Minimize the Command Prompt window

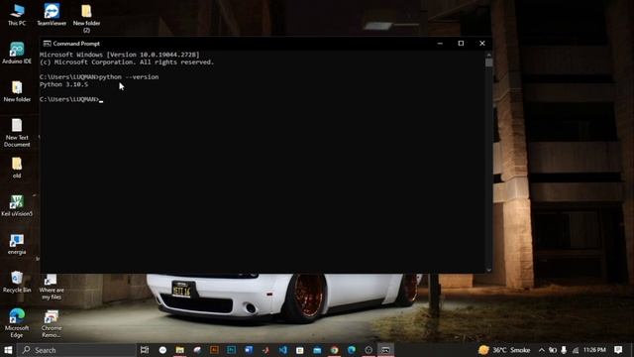click(440, 44)
